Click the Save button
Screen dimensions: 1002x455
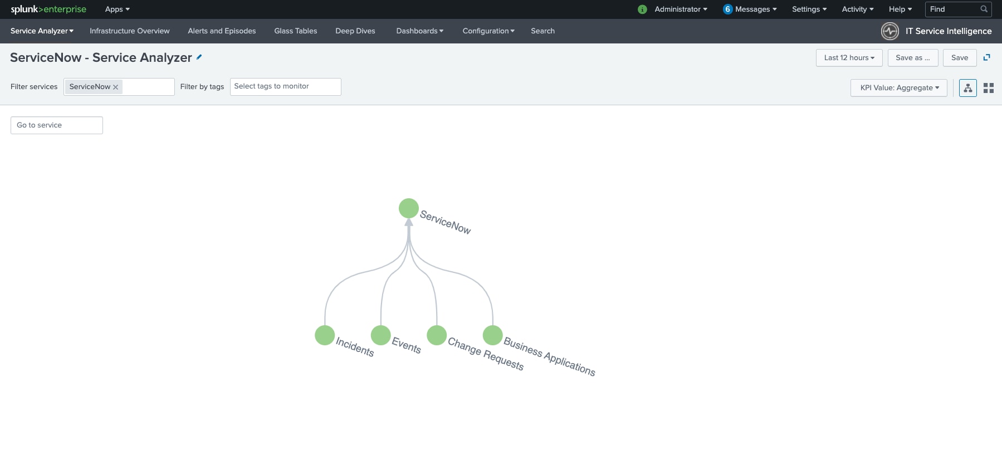tap(960, 57)
